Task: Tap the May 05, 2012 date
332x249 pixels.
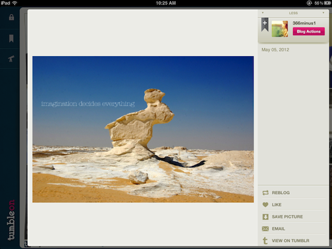Action: coord(275,50)
